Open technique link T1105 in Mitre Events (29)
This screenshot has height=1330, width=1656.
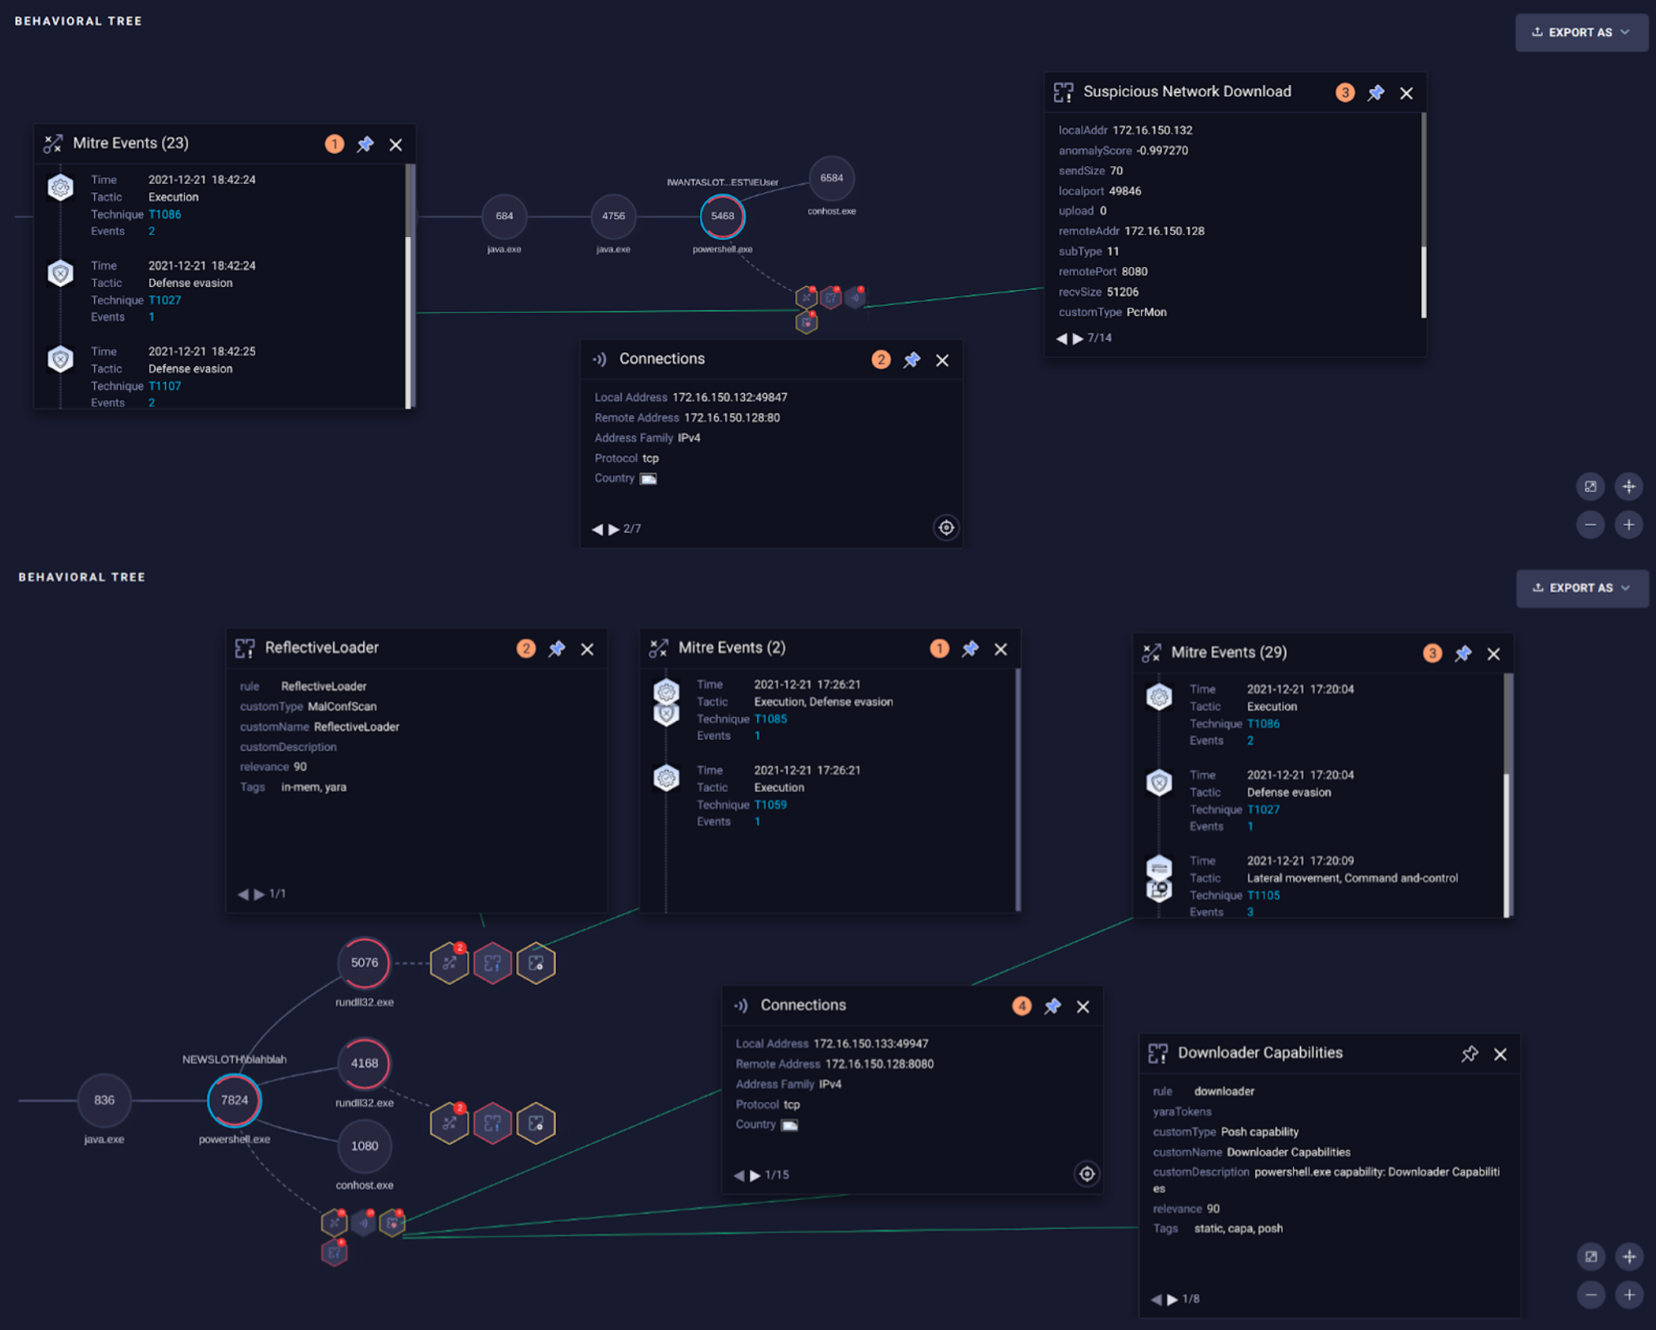pos(1263,895)
